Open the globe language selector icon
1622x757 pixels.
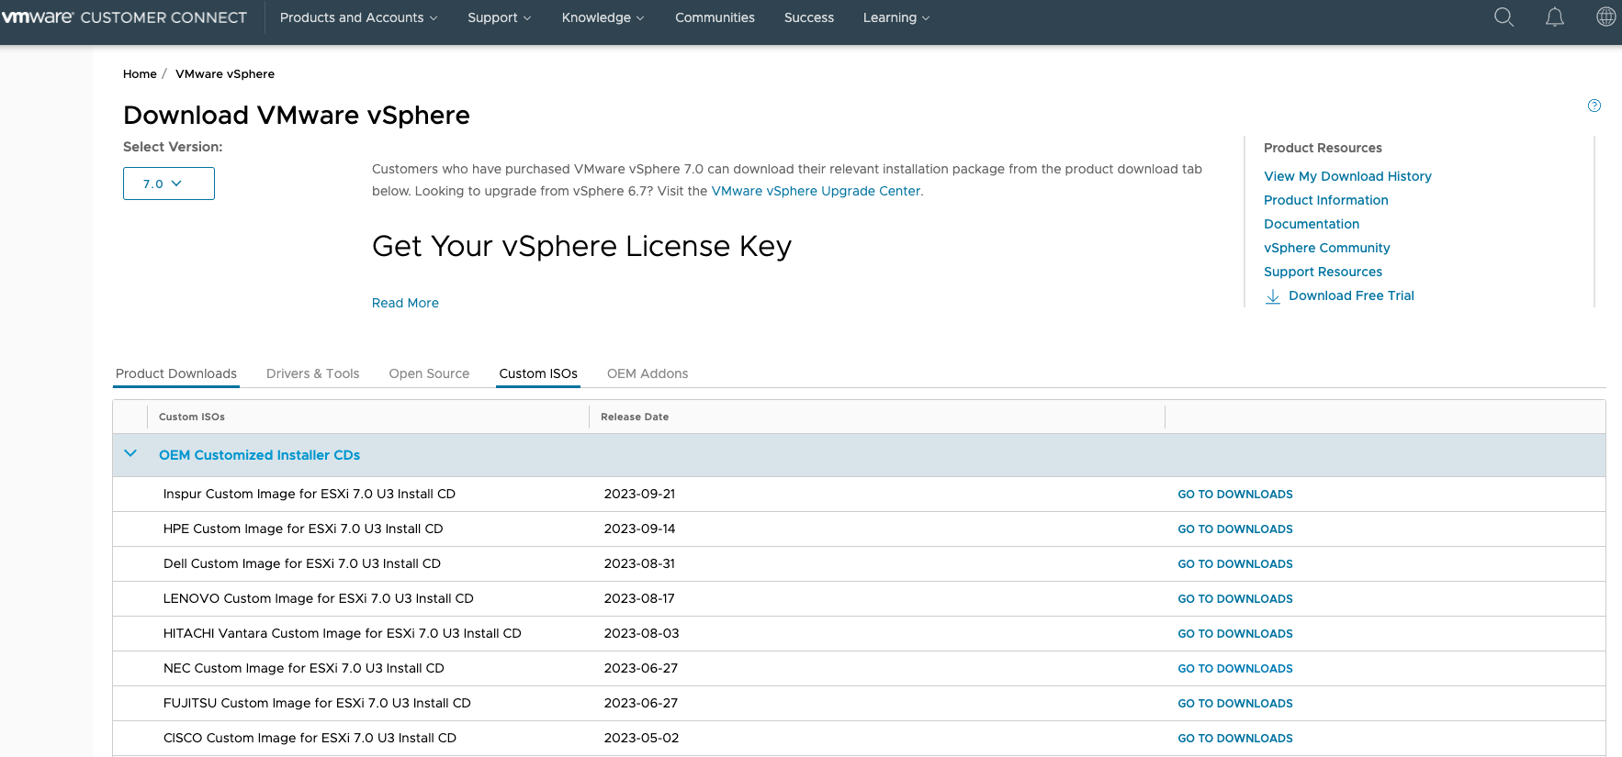point(1605,17)
